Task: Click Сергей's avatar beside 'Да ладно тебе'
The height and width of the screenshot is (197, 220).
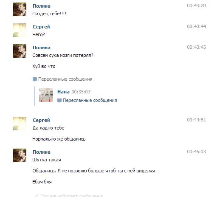Action: [x=20, y=124]
